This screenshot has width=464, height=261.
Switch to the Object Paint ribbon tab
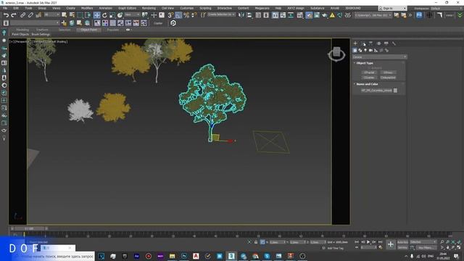pos(88,30)
